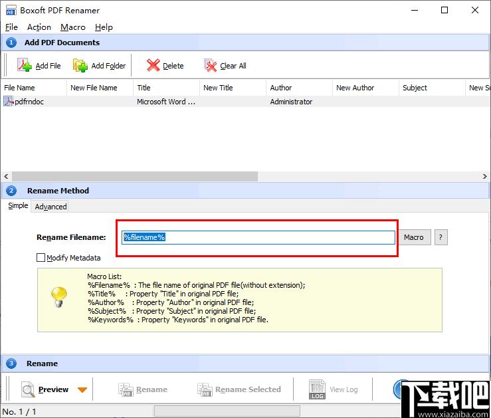Click the Clear All icon
The width and height of the screenshot is (491, 418).
(x=211, y=65)
